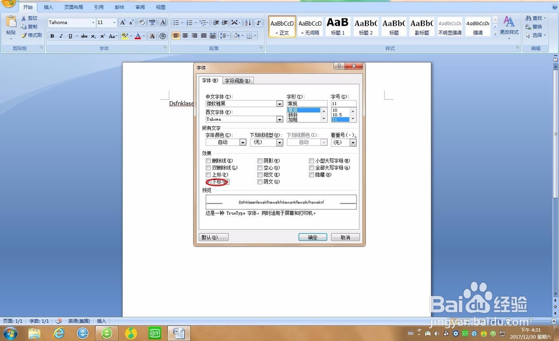
Task: Check the hidden (隐藏) effect checkbox
Action: pyautogui.click(x=311, y=174)
